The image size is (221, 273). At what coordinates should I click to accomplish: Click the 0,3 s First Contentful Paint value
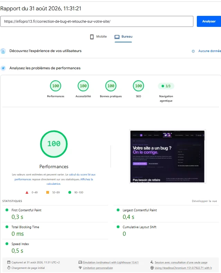coord(17,217)
